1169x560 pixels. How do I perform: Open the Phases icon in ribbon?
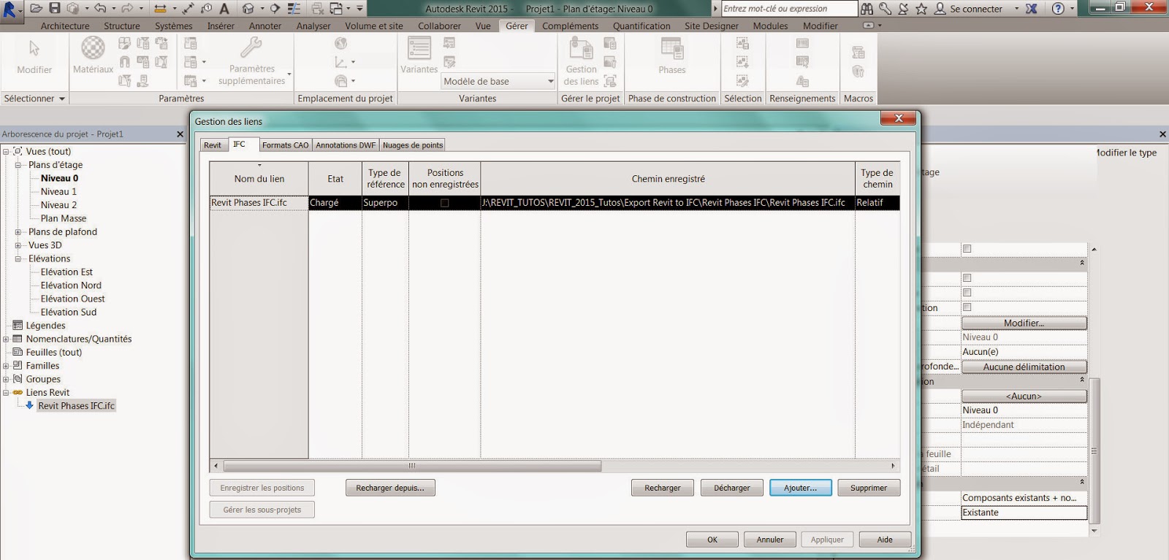pyautogui.click(x=671, y=47)
